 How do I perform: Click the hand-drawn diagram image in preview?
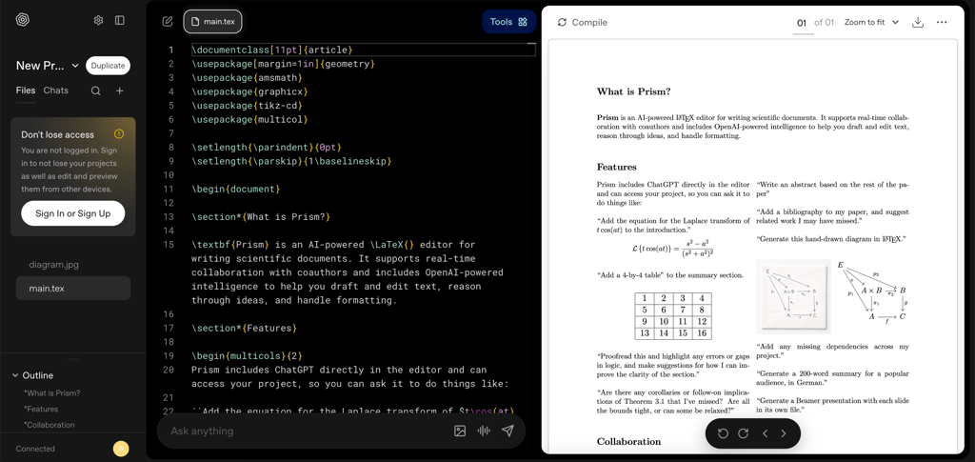coord(793,296)
